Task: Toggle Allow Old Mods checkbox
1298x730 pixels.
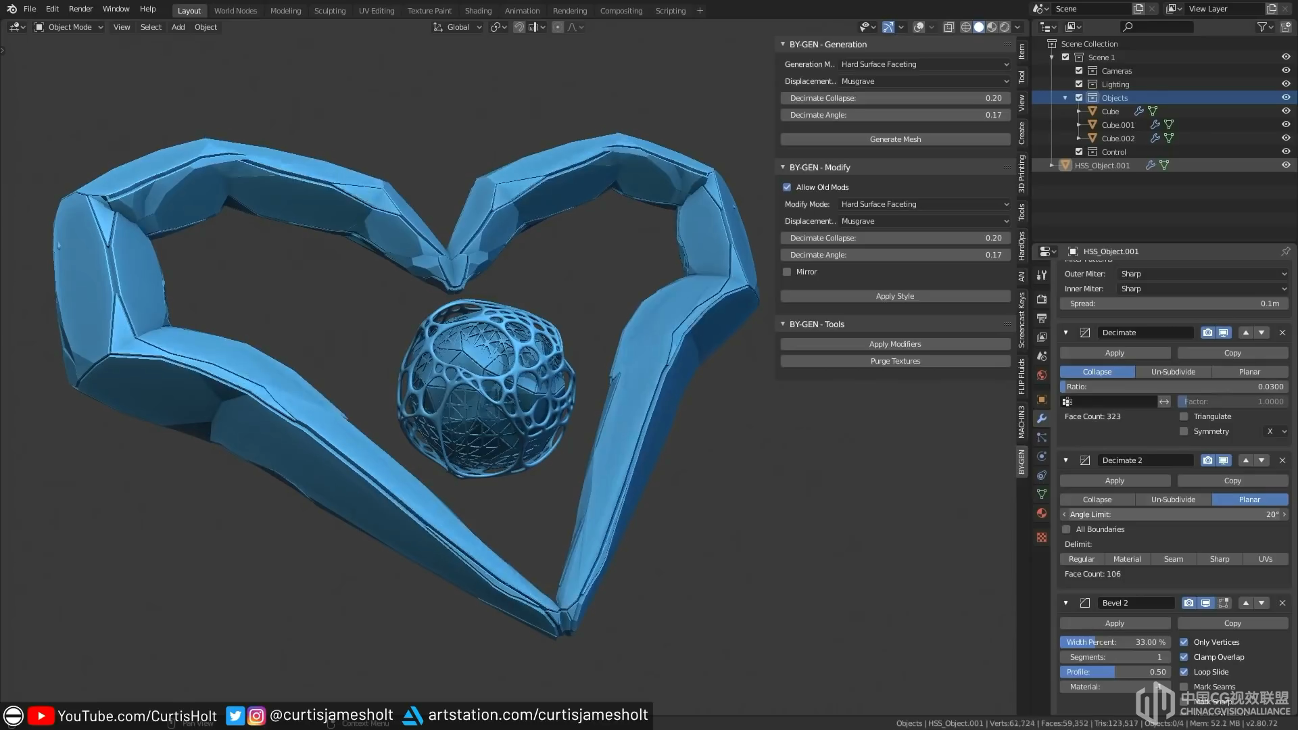Action: tap(787, 187)
